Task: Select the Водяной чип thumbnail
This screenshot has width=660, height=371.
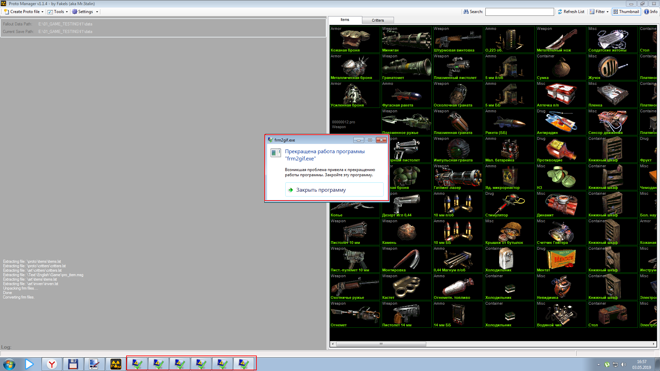Action: click(x=561, y=314)
